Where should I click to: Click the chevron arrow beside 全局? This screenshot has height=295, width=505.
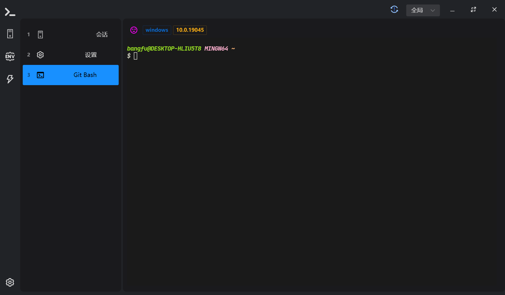[x=433, y=10]
